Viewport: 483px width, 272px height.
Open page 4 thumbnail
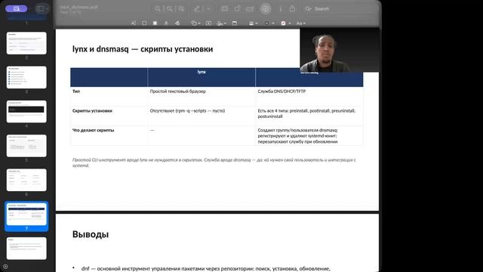(26, 112)
